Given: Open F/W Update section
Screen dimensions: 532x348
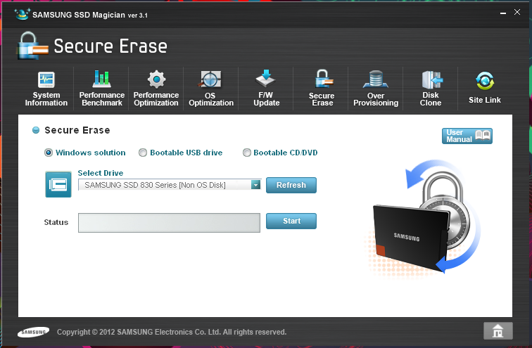Looking at the screenshot, I should 266,89.
